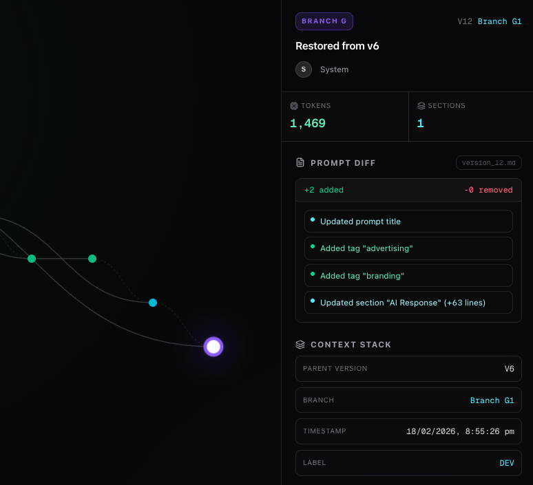This screenshot has width=533, height=485.
Task: Click the BRANCH G badge
Action: pyautogui.click(x=324, y=21)
